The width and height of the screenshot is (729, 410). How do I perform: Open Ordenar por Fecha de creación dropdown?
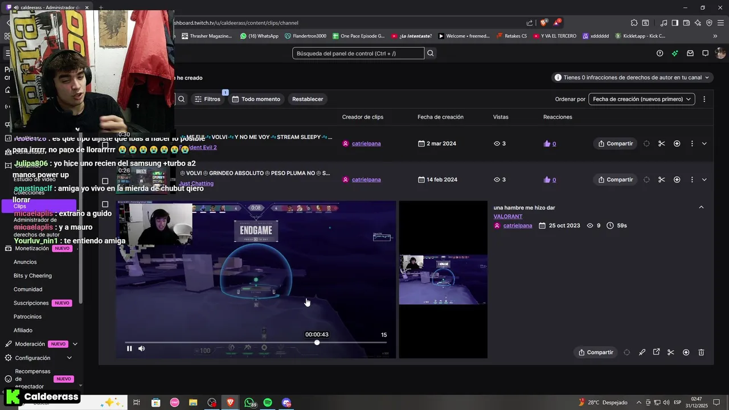point(641,99)
